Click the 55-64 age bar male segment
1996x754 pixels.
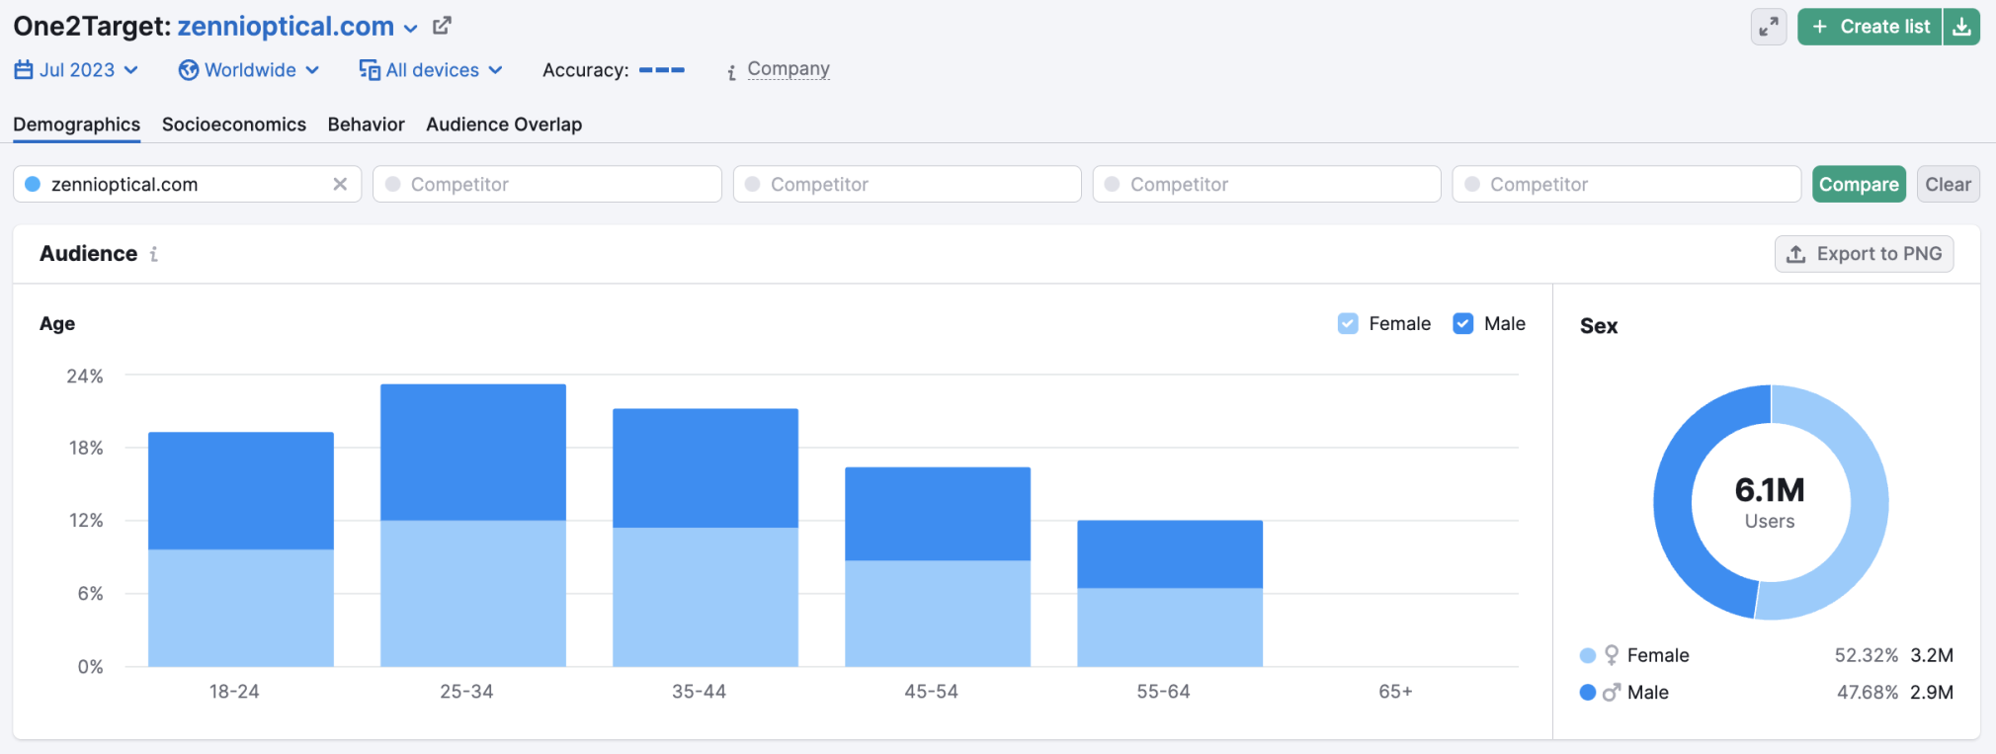(x=1170, y=553)
